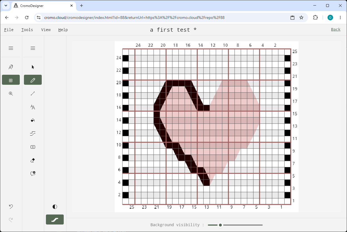Open the browser profile avatar
347x232 pixels.
click(330, 18)
